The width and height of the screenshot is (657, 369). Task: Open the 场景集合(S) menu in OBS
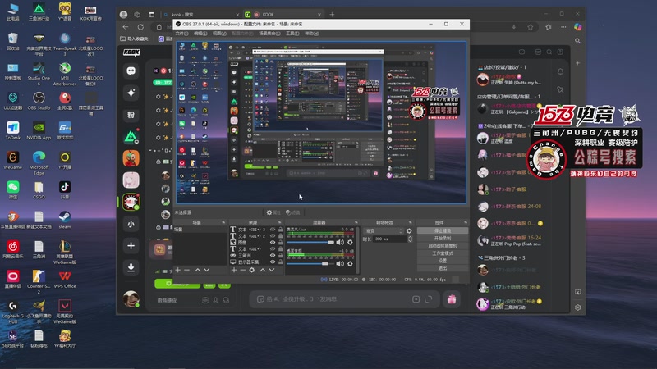click(269, 34)
